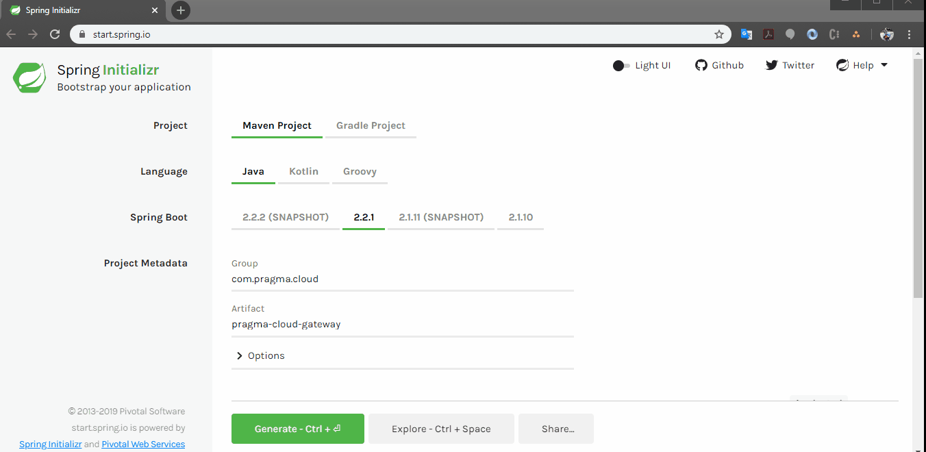Open the Github repository icon
This screenshot has width=926, height=452.
pos(701,65)
